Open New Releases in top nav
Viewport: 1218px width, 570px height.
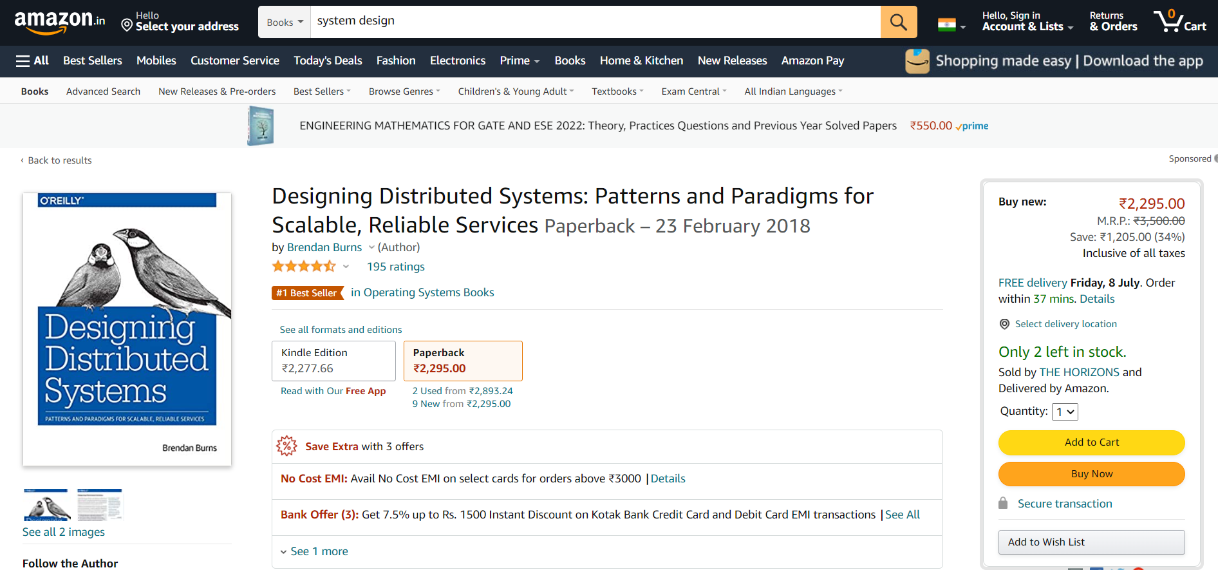732,61
